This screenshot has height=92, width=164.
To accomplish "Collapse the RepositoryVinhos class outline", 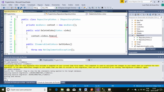I will pos(16,19).
